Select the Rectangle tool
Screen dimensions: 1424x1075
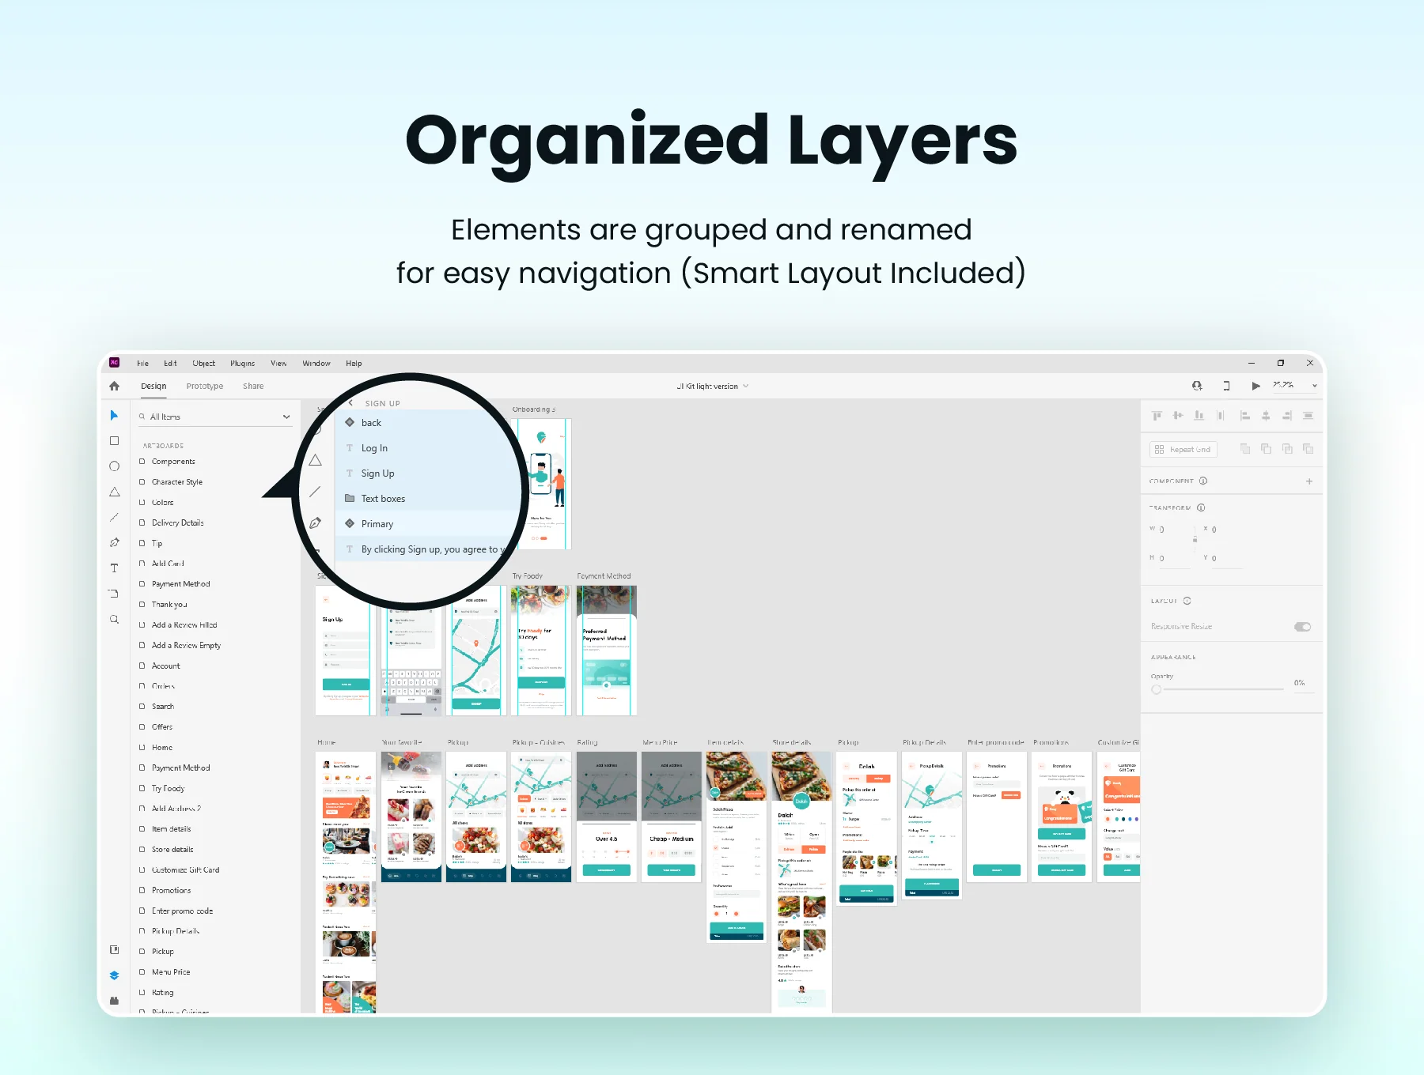(114, 441)
